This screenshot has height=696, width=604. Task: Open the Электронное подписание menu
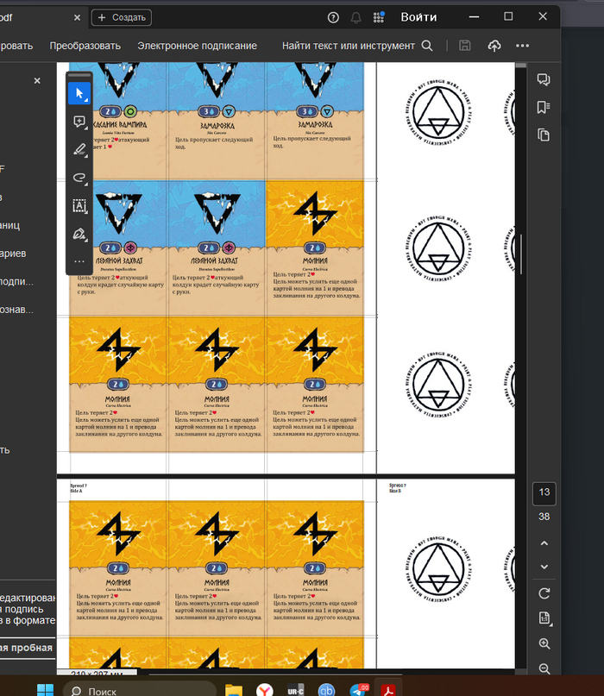click(x=197, y=46)
